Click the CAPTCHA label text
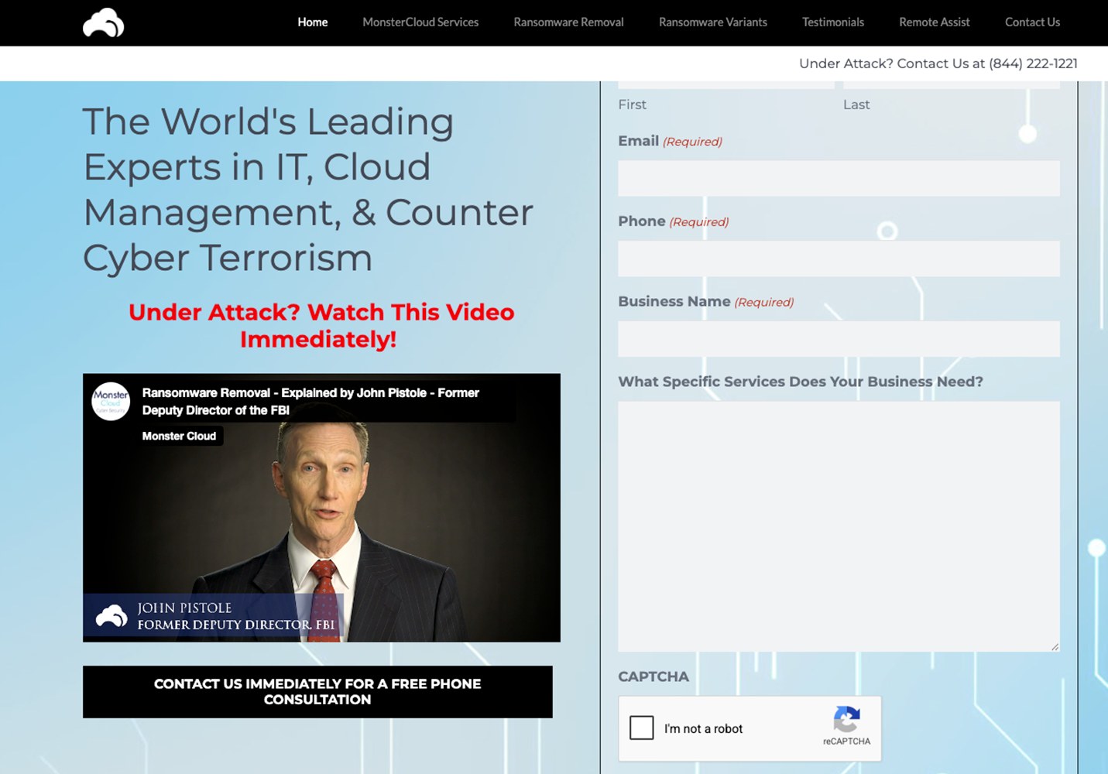1108x774 pixels. (653, 676)
